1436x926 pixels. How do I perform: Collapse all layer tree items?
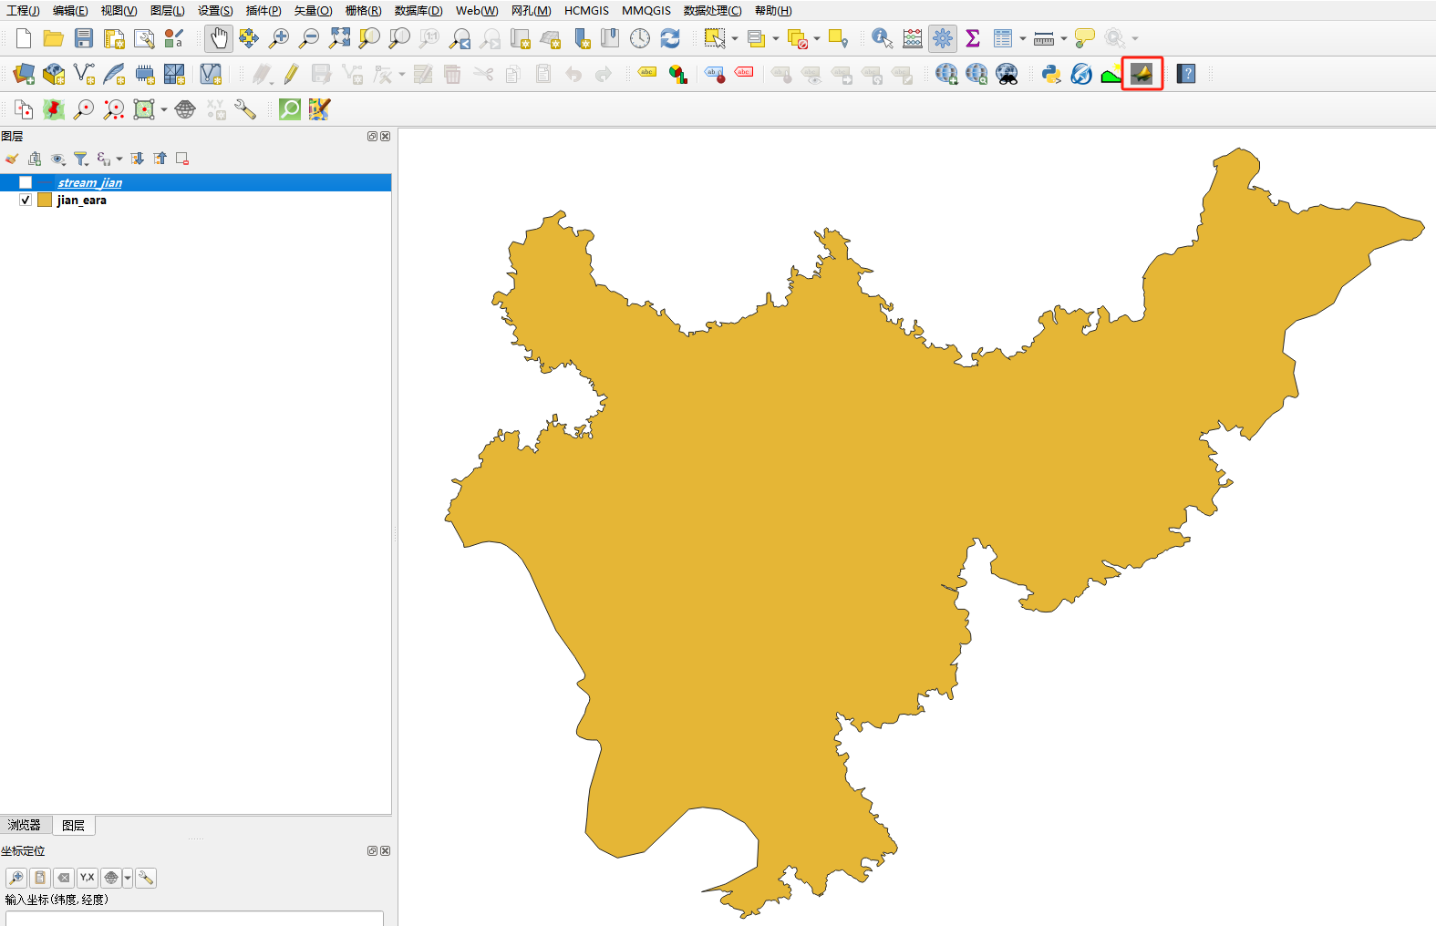point(160,159)
